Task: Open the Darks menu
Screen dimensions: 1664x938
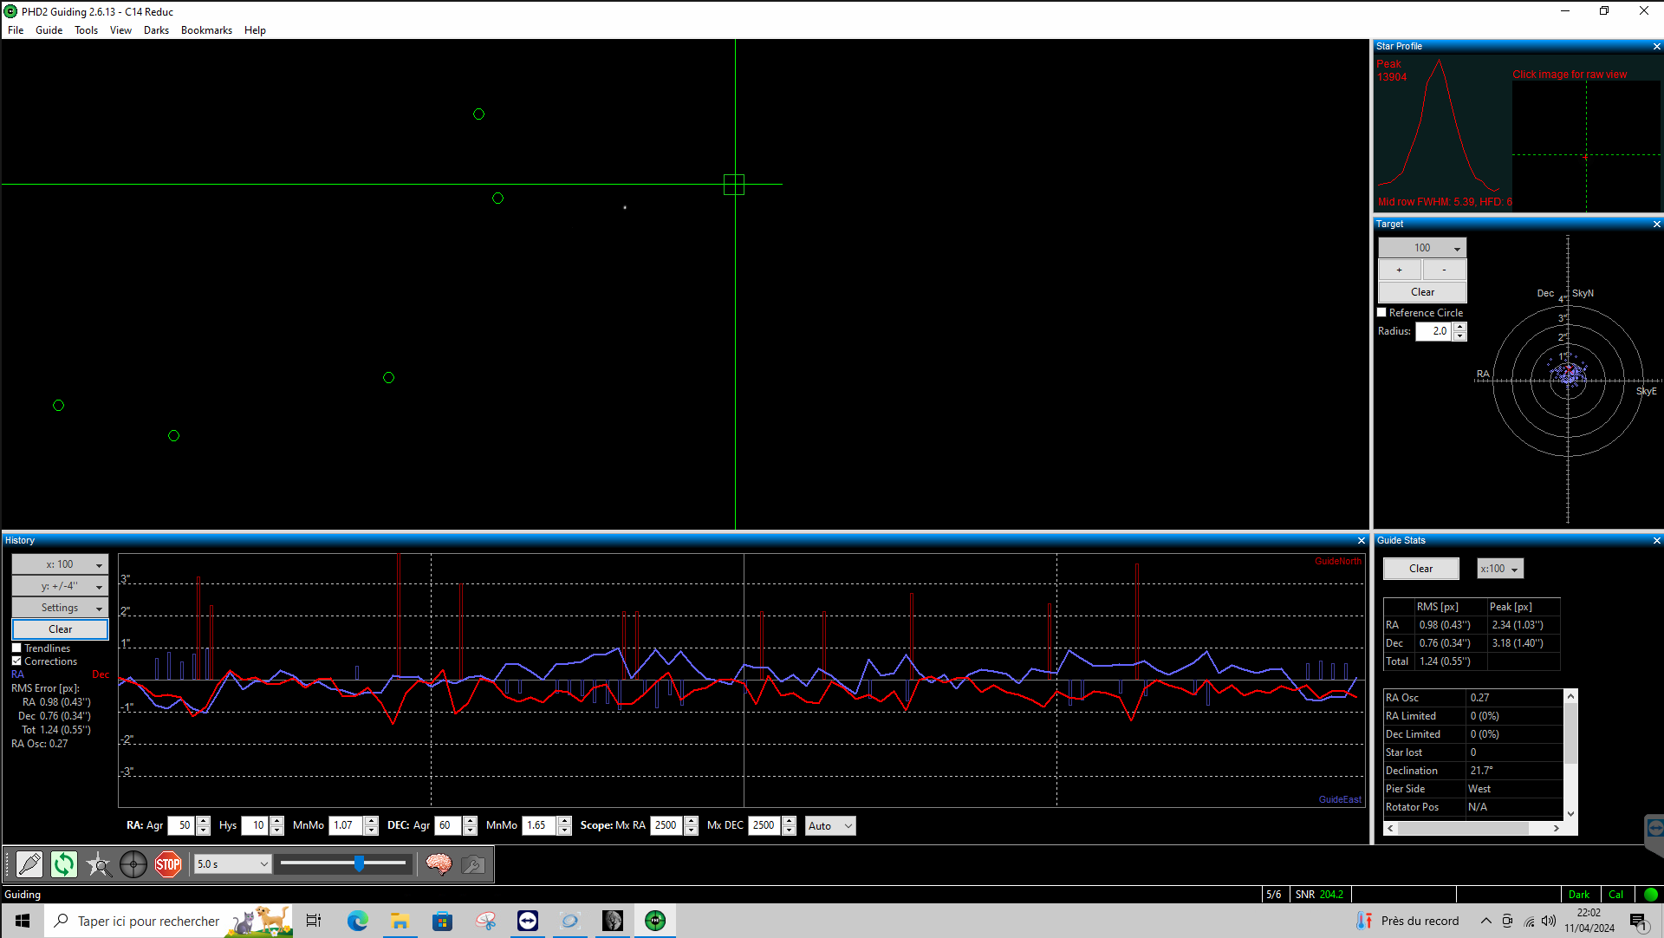Action: point(156,30)
